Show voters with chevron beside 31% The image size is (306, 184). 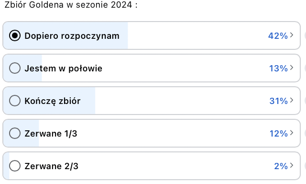coord(292,100)
